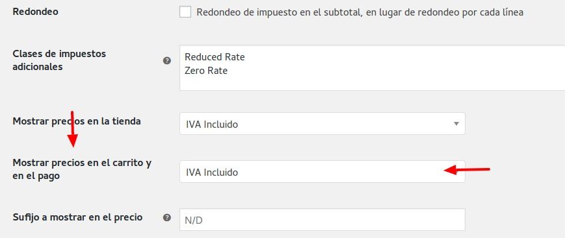
Task: Click the Redondeo setting label
Action: click(35, 12)
